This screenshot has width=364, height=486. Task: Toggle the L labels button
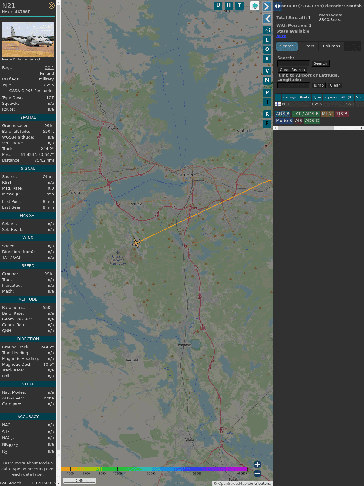pos(267,40)
